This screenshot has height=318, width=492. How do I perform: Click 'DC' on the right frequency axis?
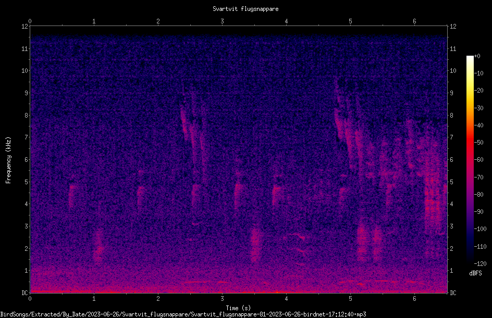[x=453, y=293]
